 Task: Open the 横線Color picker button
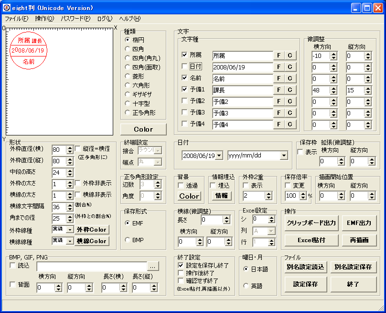pos(92,241)
